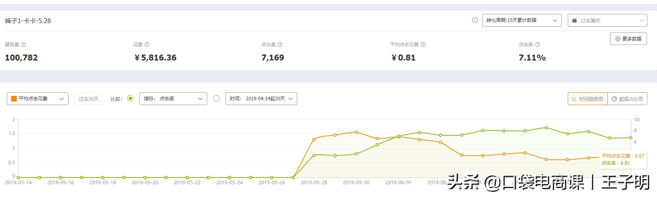Click the tooltip value 平均点击花费: 0.67
This screenshot has height=197, width=657.
tap(623, 156)
